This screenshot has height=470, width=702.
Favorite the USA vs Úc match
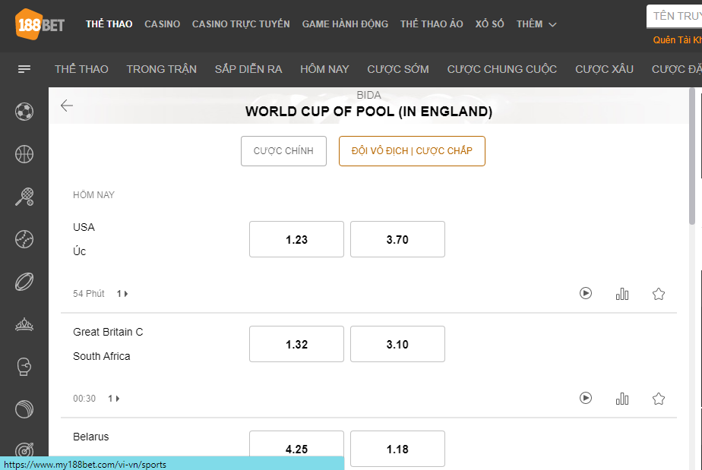[659, 293]
